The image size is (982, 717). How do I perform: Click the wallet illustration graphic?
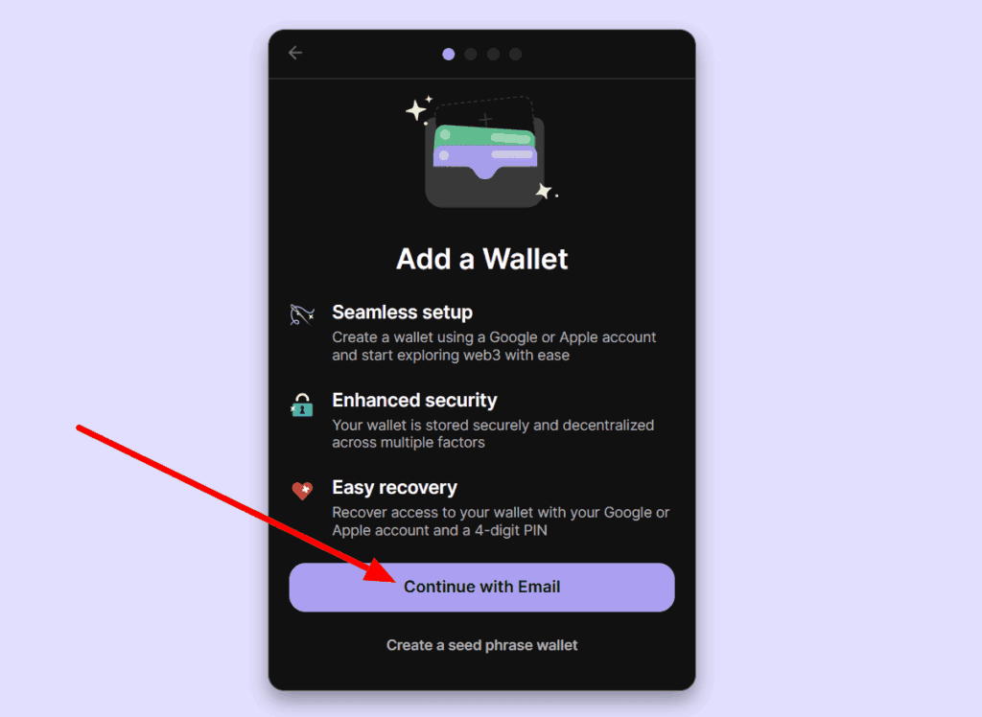tap(483, 152)
